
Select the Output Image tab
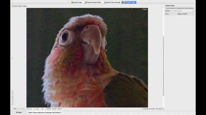(129, 2)
